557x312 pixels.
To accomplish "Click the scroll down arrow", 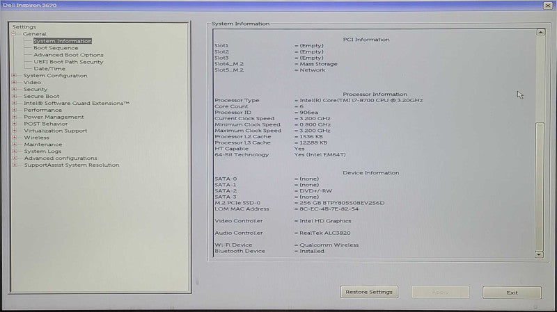I will (x=539, y=254).
